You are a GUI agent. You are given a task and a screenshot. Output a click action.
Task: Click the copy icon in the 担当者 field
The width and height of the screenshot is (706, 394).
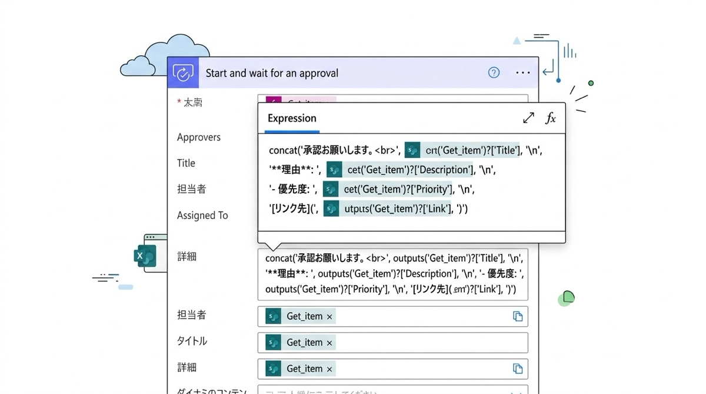click(x=518, y=316)
